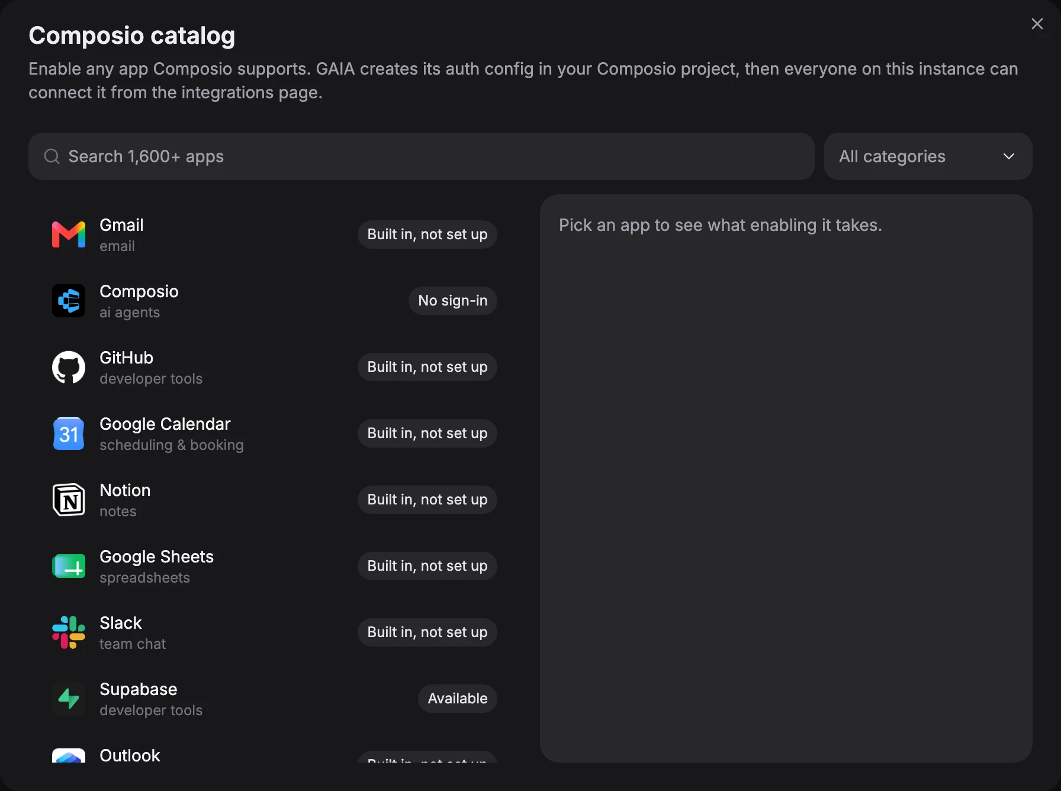Click the 'Pick an app' placeholder text
Viewport: 1061px width, 791px height.
(x=720, y=225)
